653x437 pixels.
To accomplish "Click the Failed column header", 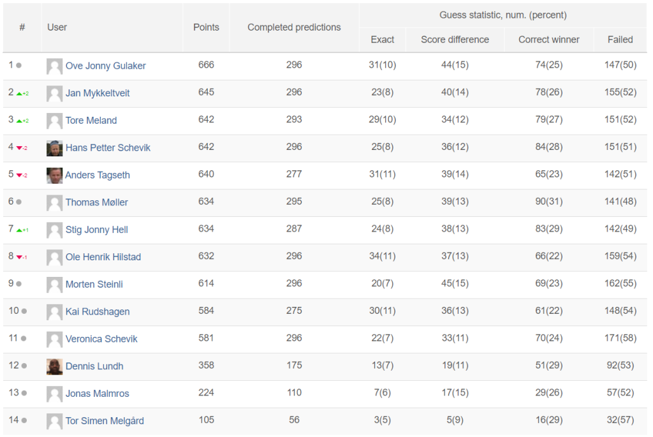I will pyautogui.click(x=620, y=40).
